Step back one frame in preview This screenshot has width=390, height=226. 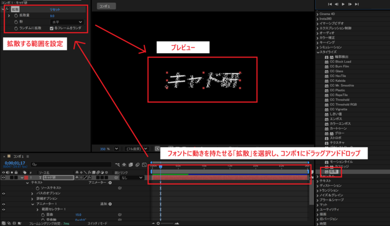336,4
